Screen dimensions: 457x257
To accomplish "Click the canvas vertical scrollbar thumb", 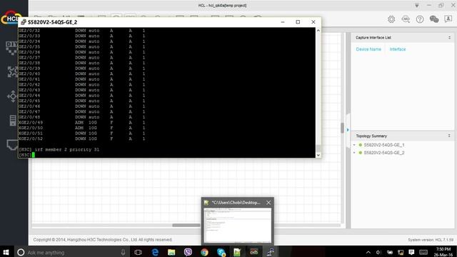I will click(x=342, y=128).
